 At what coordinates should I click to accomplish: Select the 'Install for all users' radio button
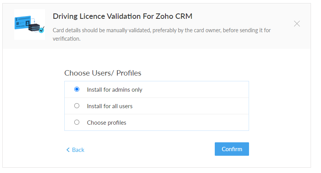77,106
